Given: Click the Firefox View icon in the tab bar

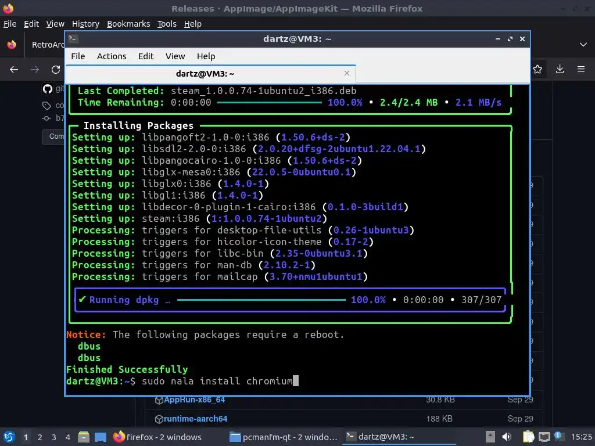Looking at the screenshot, I should click(x=12, y=44).
